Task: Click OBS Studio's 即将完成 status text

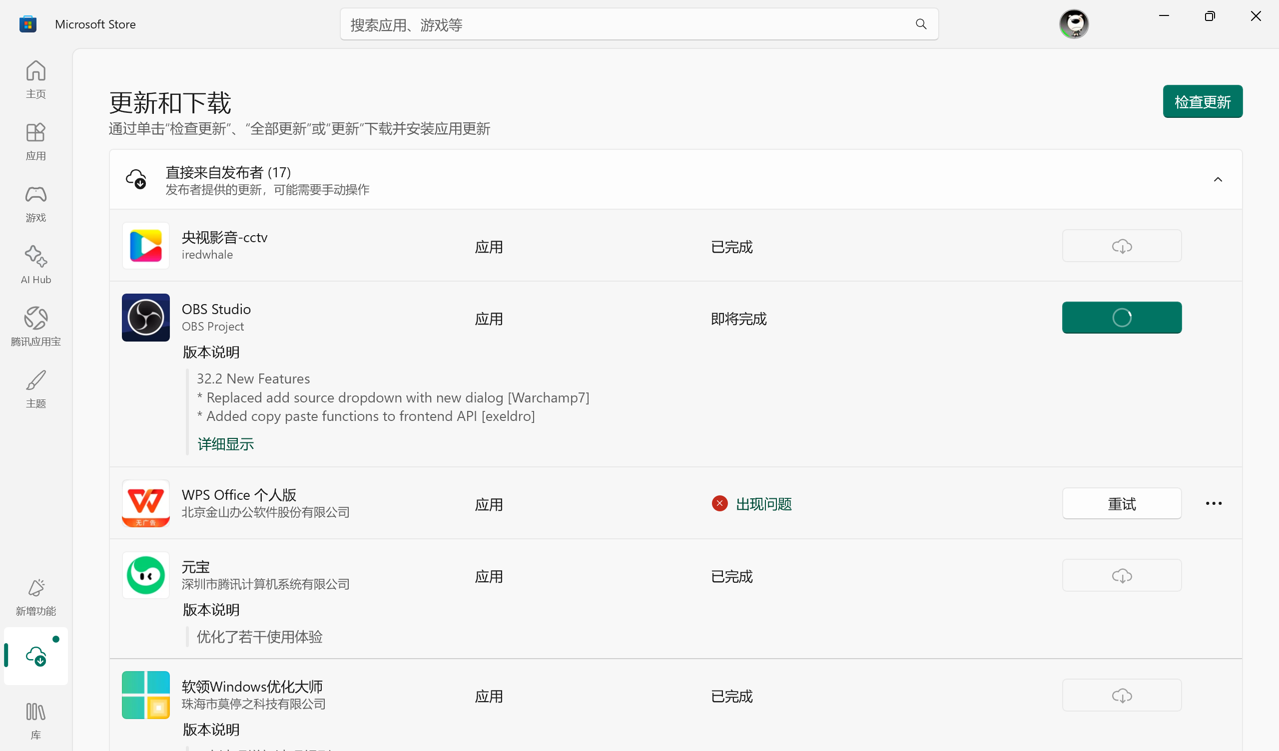Action: pos(738,319)
